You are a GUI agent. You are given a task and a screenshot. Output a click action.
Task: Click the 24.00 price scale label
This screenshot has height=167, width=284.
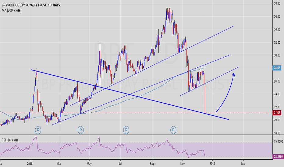pos(277,94)
